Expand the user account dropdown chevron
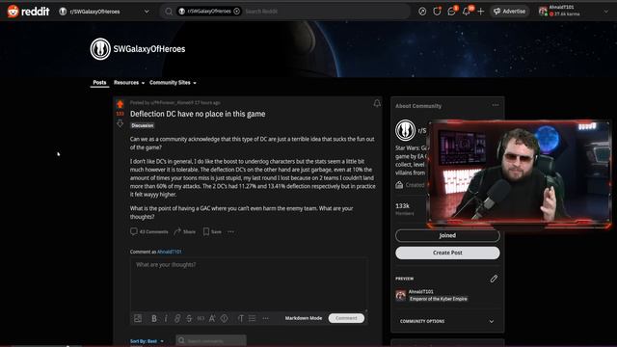The height and width of the screenshot is (347, 617). point(606,12)
